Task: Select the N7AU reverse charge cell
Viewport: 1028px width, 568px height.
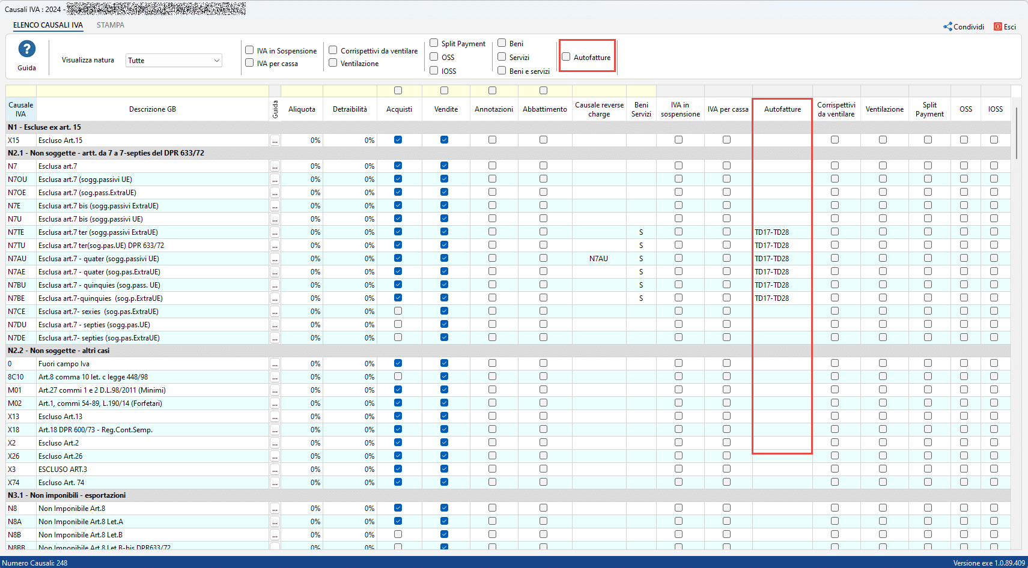Action: (x=599, y=259)
